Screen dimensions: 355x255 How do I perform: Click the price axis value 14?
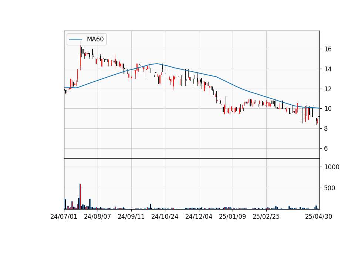(x=328, y=69)
